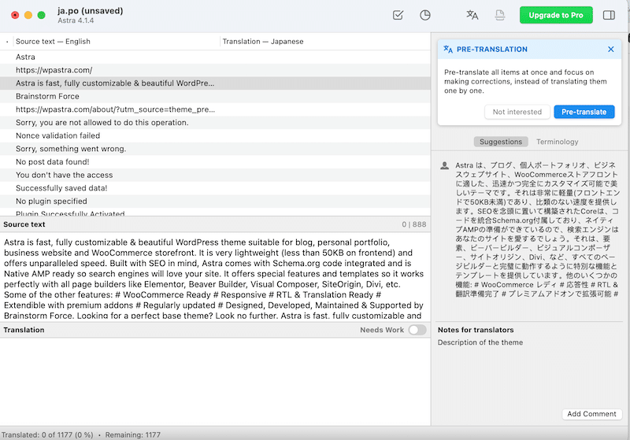This screenshot has width=630, height=440.
Task: Click the green fullscreen window button
Action: point(42,15)
